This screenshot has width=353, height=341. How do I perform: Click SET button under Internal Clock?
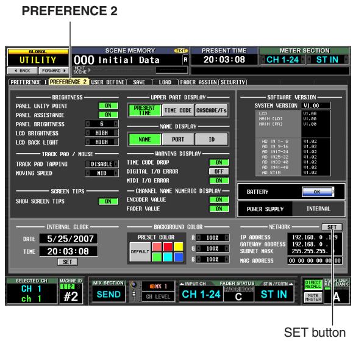[x=68, y=262]
